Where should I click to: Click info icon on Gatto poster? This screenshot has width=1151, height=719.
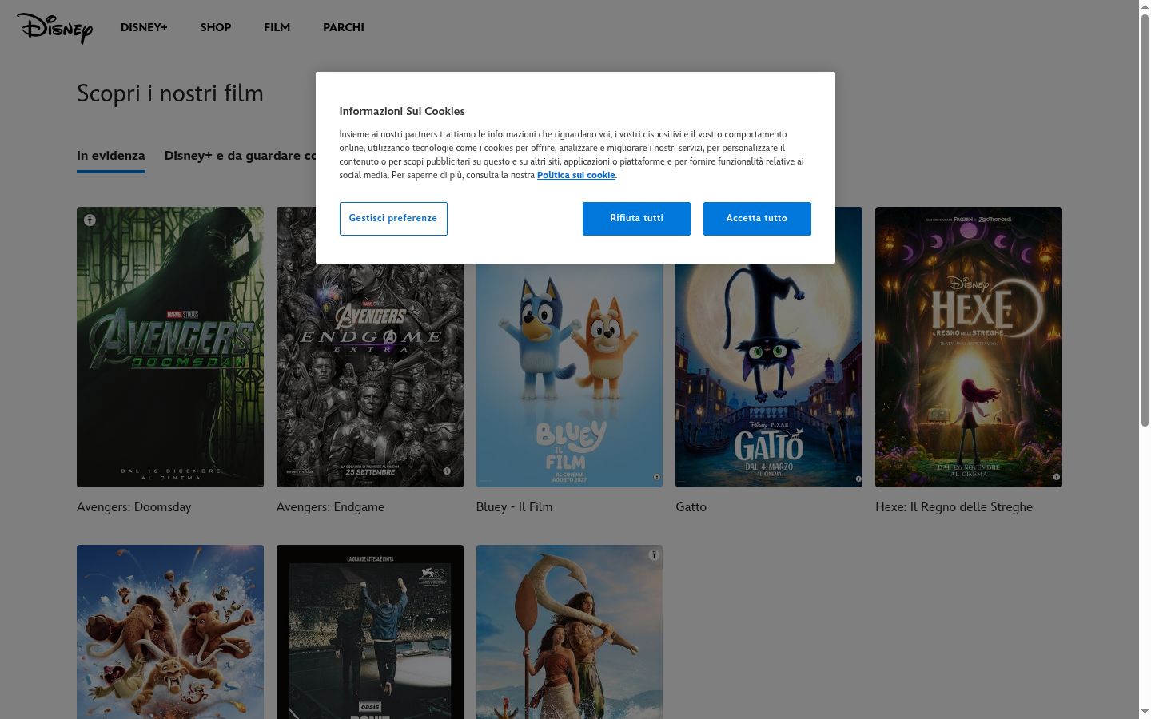tap(858, 479)
